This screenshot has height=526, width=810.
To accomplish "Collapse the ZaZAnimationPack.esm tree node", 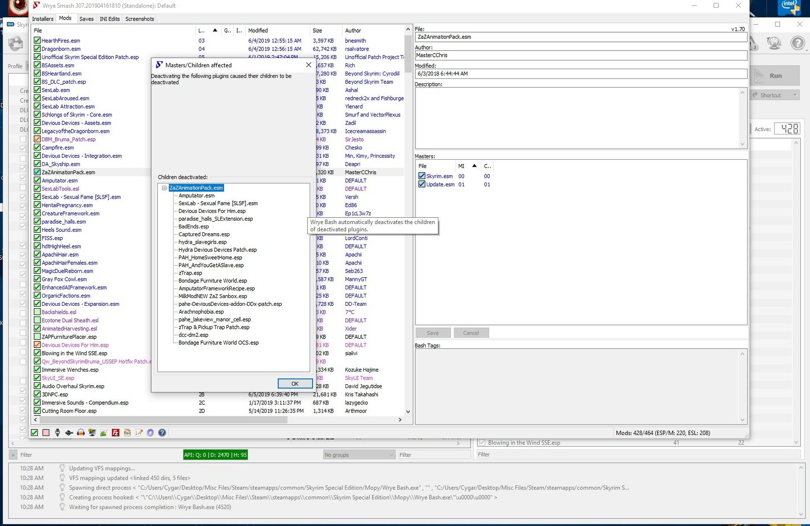I will [x=165, y=188].
